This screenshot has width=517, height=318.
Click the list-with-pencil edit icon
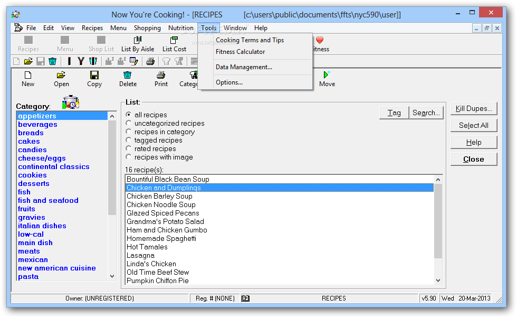134,61
